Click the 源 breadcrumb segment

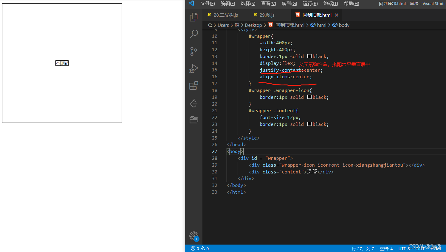tap(237, 25)
